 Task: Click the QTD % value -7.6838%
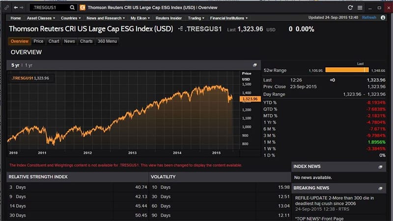coord(376,109)
